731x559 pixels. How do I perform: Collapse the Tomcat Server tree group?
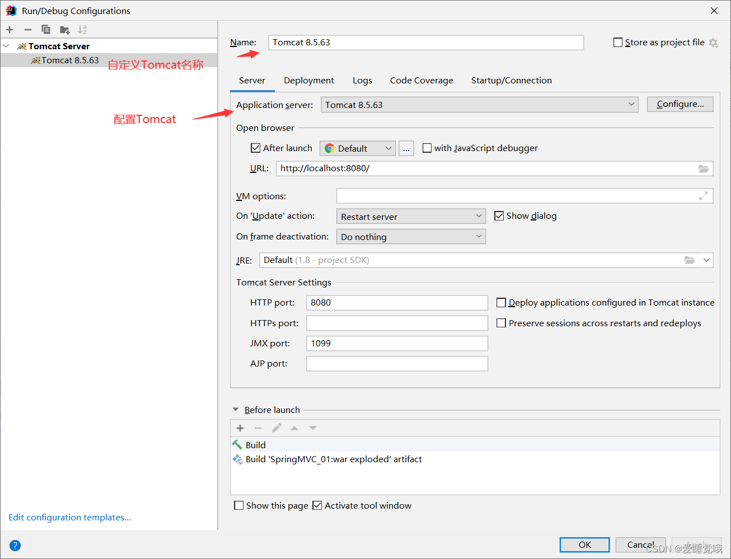(6, 46)
